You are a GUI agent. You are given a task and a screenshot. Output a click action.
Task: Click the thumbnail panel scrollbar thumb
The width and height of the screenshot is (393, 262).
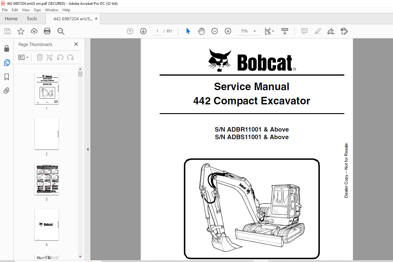80,74
